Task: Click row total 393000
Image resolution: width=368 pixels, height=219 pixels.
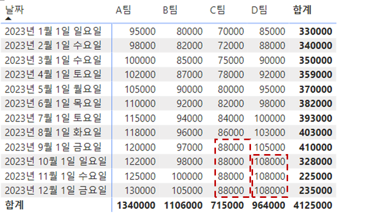Action: tap(315, 119)
